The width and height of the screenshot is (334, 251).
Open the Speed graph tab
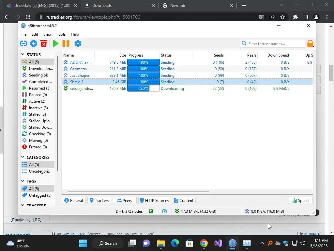[300, 200]
